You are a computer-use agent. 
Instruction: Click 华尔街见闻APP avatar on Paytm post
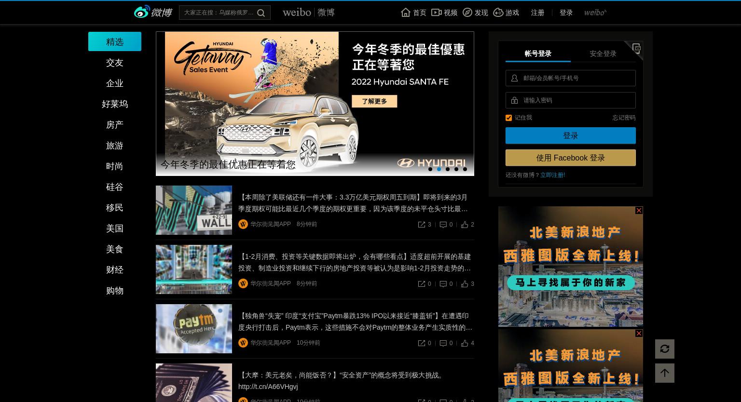pyautogui.click(x=243, y=343)
